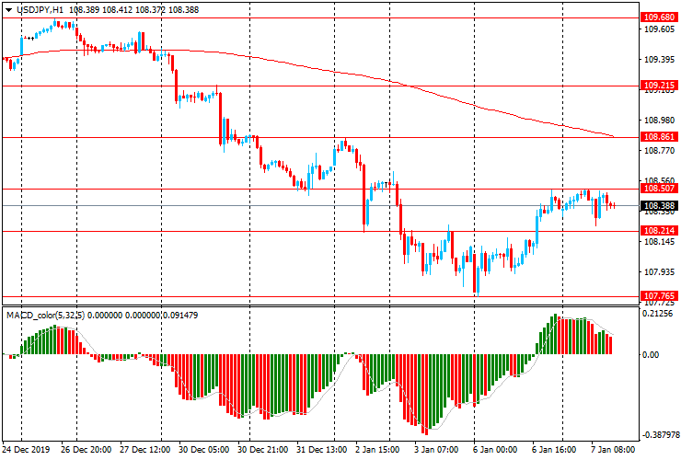
Task: Select the 109.680 red price level label
Action: click(659, 17)
